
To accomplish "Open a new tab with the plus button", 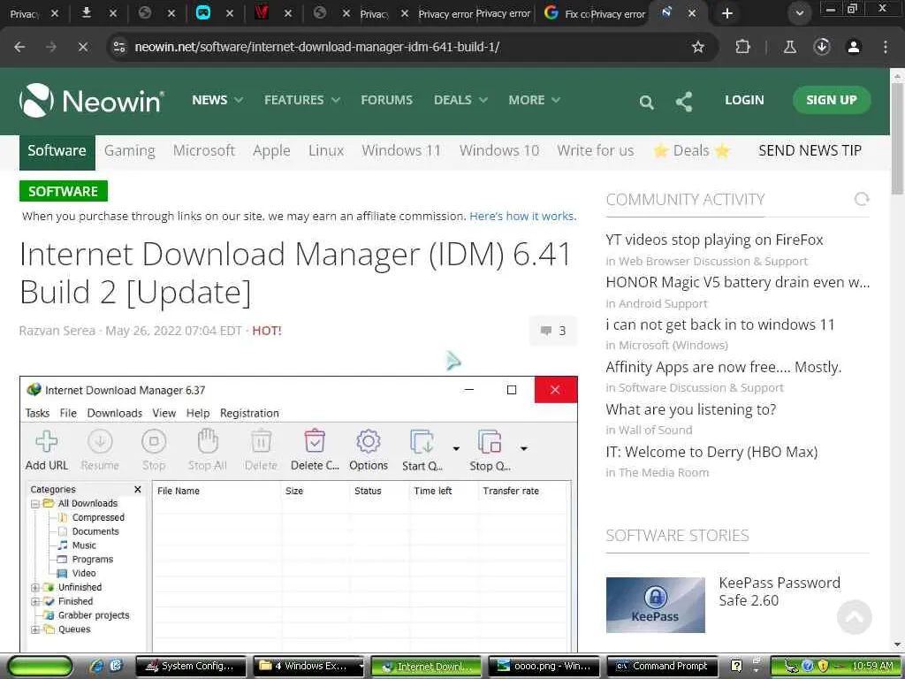I will pyautogui.click(x=727, y=13).
